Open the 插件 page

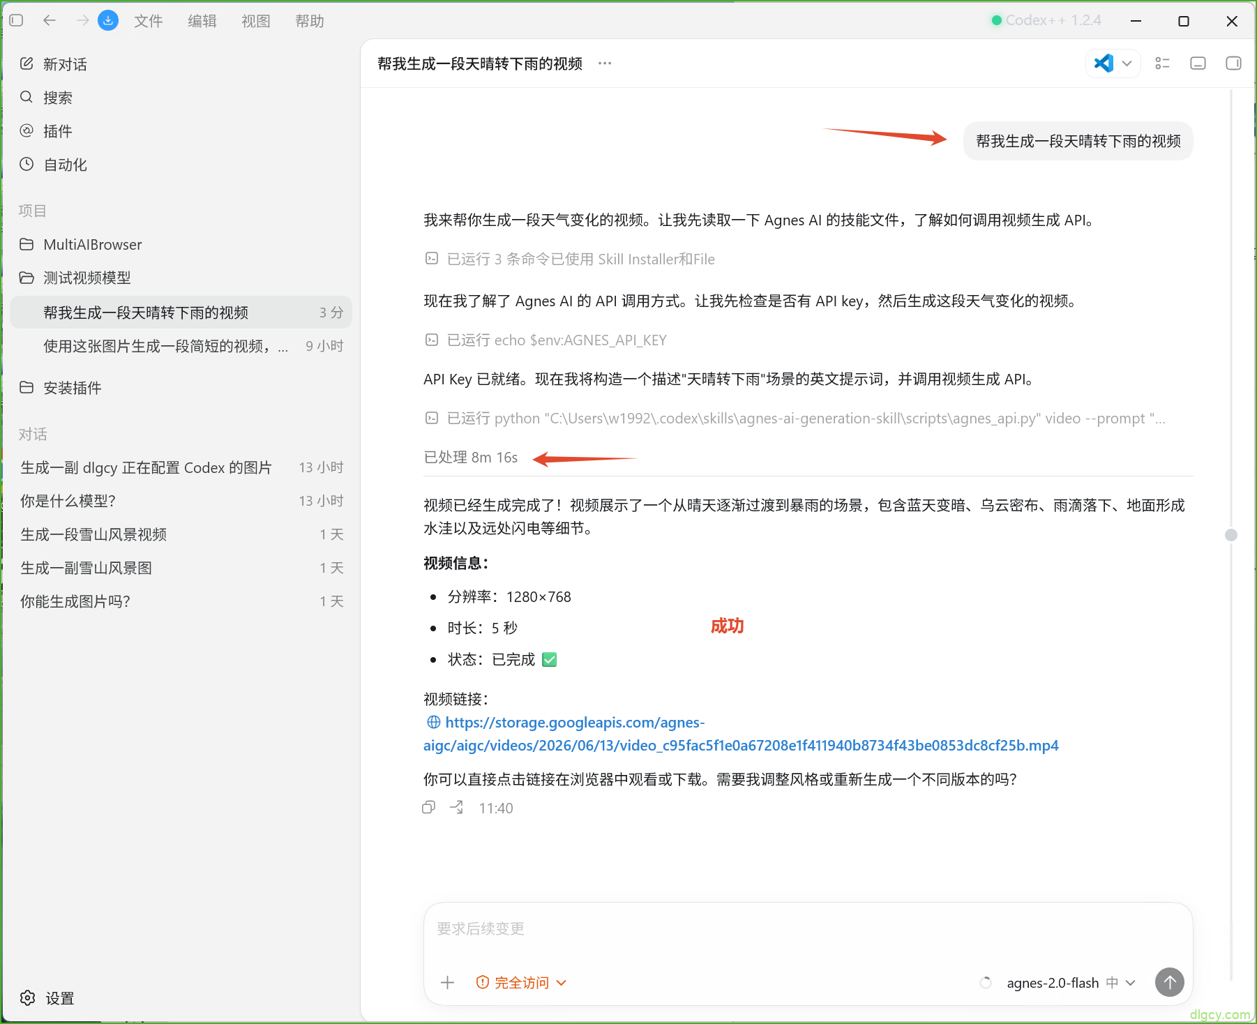coord(181,131)
